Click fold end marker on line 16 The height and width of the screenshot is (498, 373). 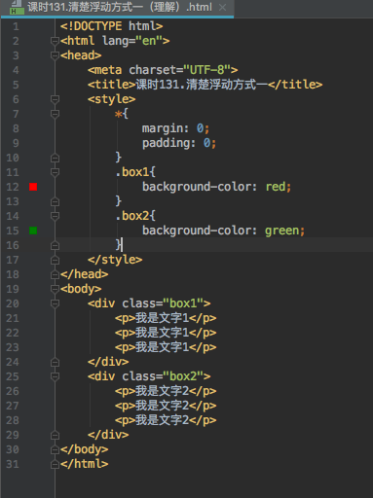point(55,245)
